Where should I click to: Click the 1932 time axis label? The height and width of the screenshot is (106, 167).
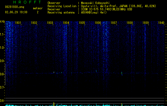[34, 23]
